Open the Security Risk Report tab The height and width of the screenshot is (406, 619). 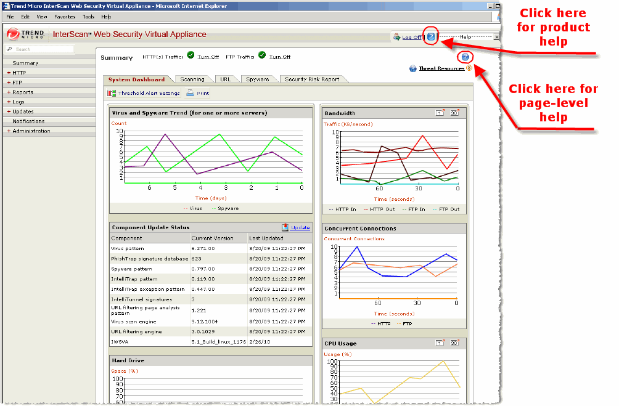[311, 79]
